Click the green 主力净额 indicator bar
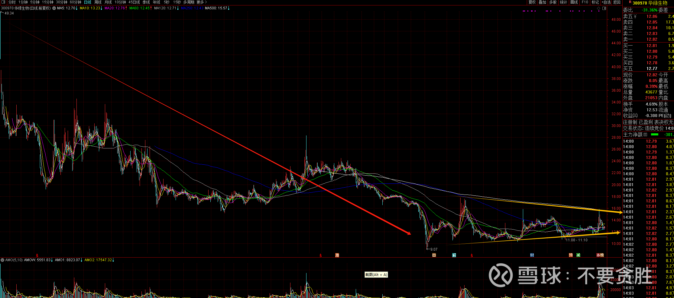Viewport: 674px width, 298px height. pos(655,135)
